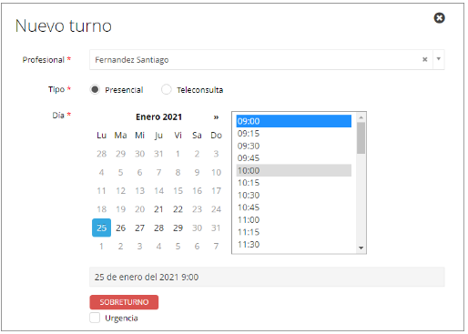Choose the 11:30 time slot

(x=294, y=244)
